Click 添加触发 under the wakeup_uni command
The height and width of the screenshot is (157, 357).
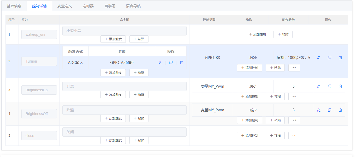[113, 39]
